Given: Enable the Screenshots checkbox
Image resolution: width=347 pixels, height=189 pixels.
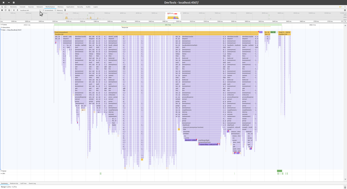Looking at the screenshot, I should click(x=43, y=10).
